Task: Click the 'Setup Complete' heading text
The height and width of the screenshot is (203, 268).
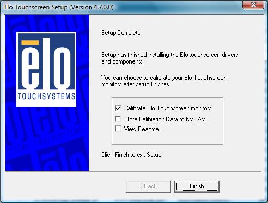Action: (121, 33)
